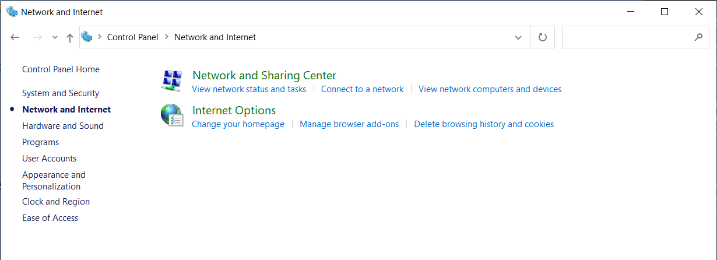The width and height of the screenshot is (717, 260).
Task: Click View network status and tasks
Action: click(249, 89)
